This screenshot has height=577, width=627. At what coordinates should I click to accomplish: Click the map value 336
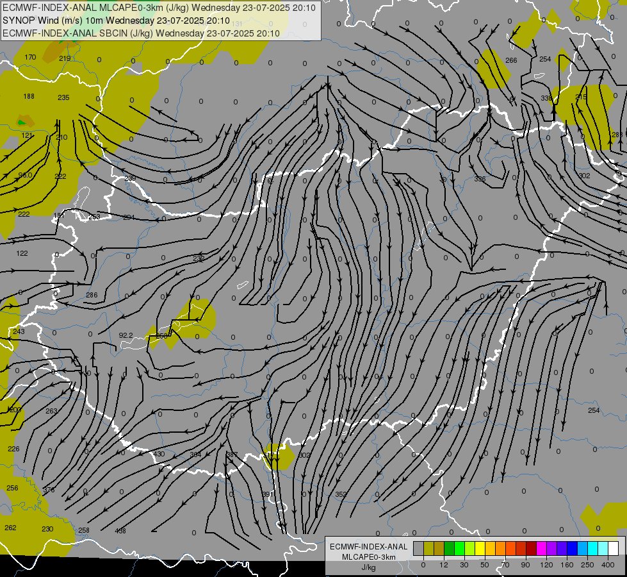480,179
